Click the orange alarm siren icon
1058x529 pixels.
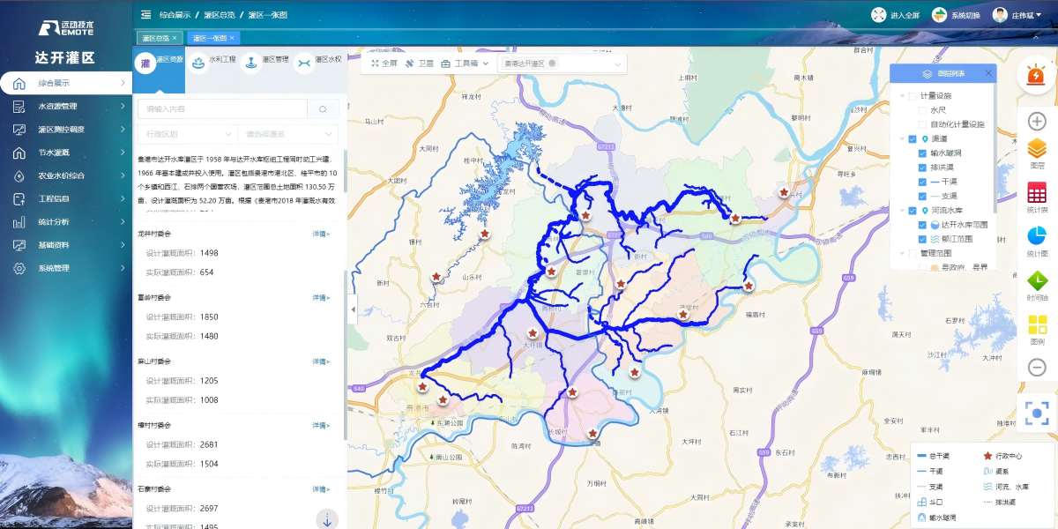pos(1037,77)
